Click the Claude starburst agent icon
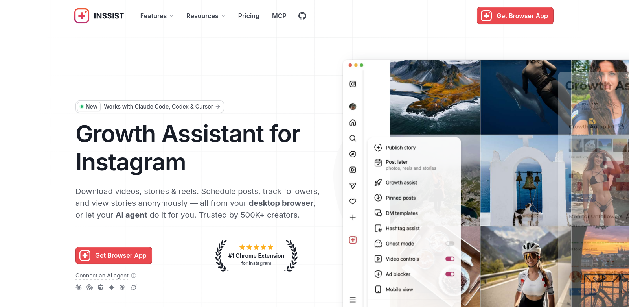The width and height of the screenshot is (629, 307). 79,287
